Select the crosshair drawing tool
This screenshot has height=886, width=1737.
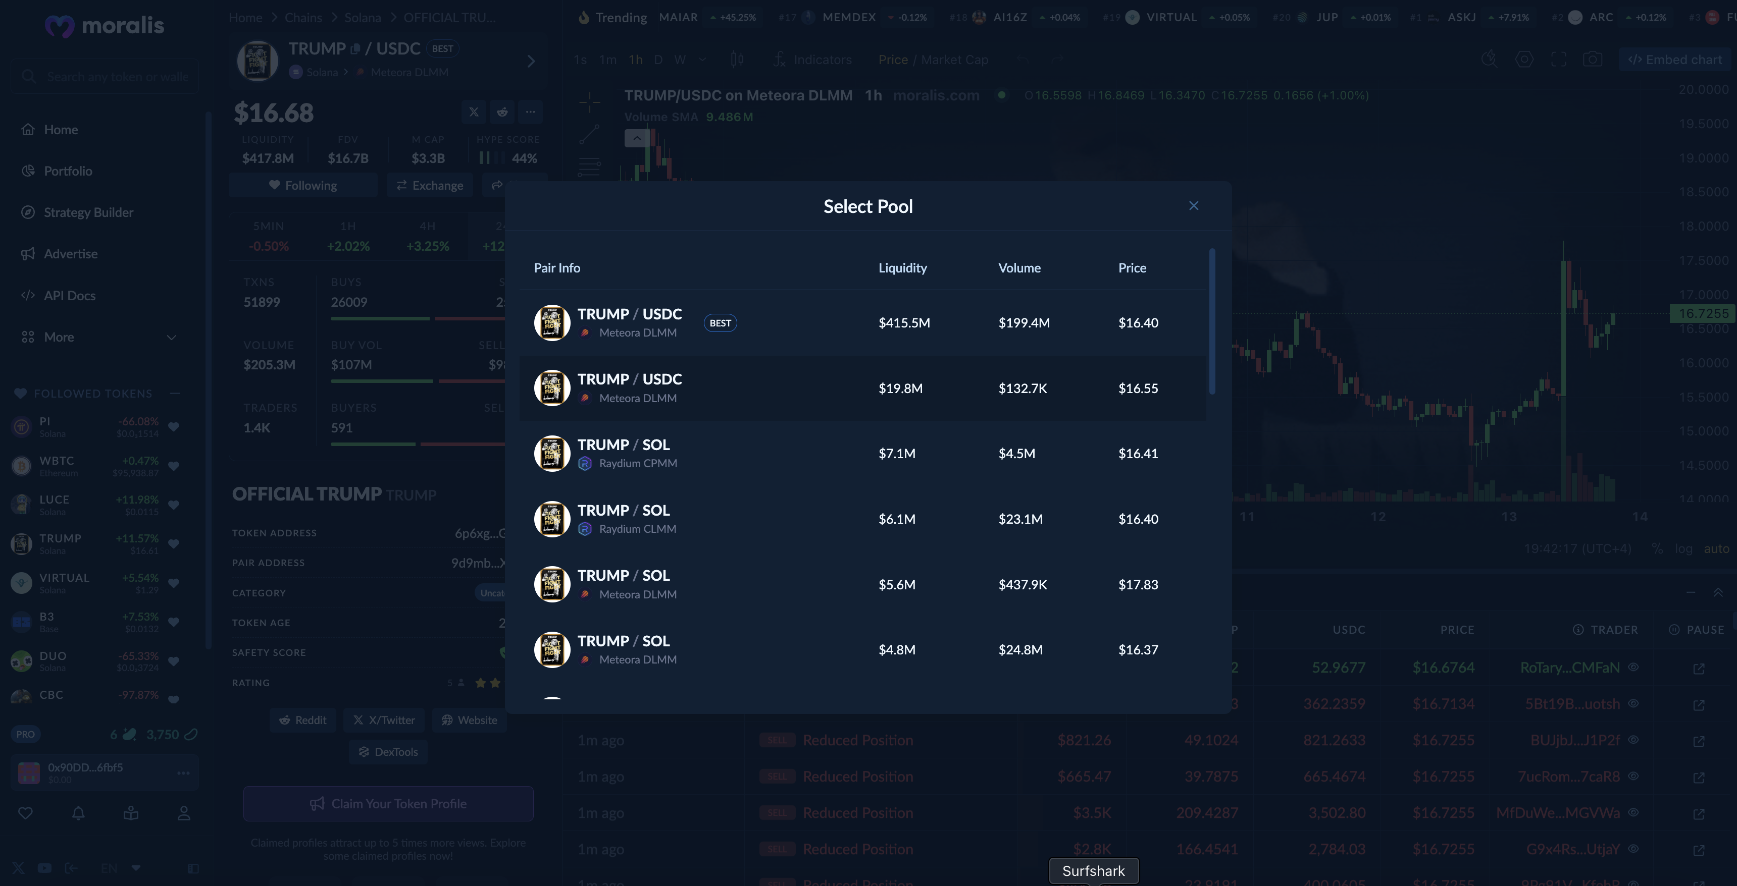(589, 102)
